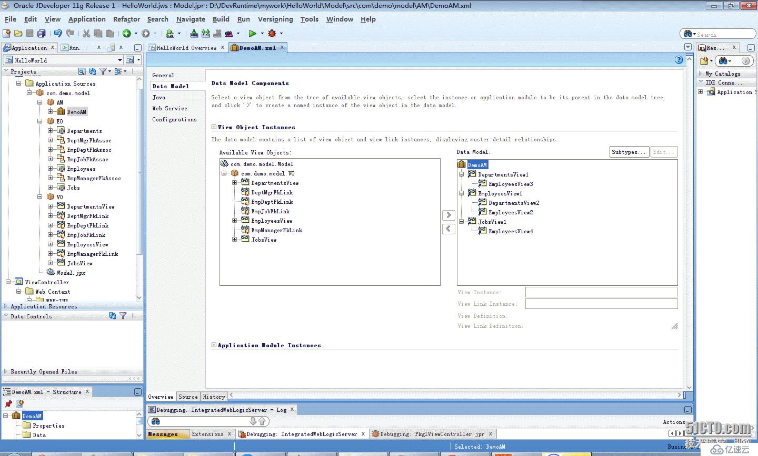Open the Debug button dropdown arrow
This screenshot has width=758, height=456.
(x=281, y=34)
